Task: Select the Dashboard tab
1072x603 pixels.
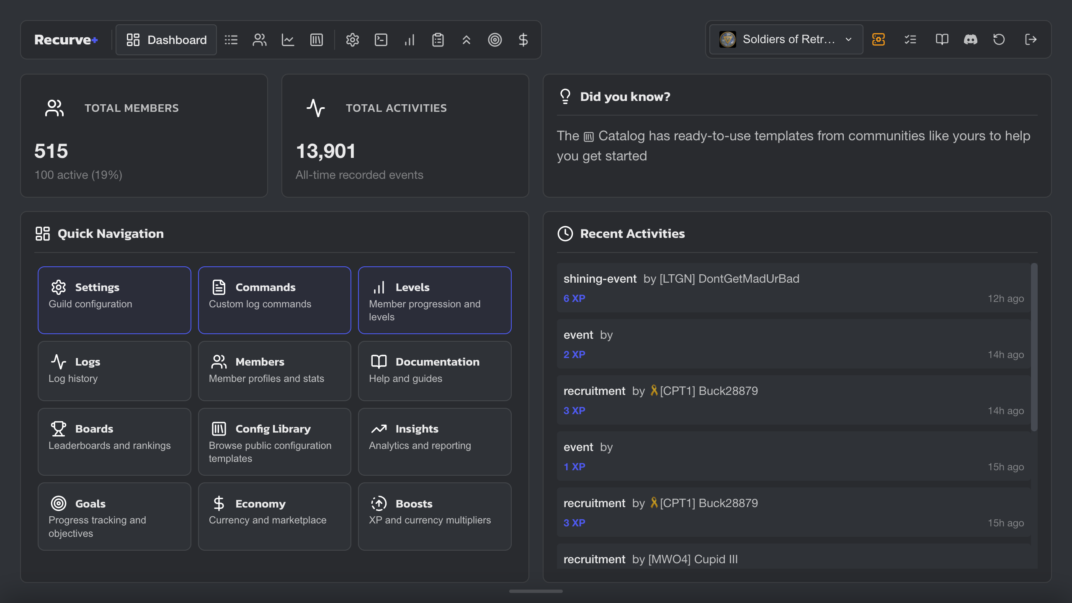Action: point(167,40)
